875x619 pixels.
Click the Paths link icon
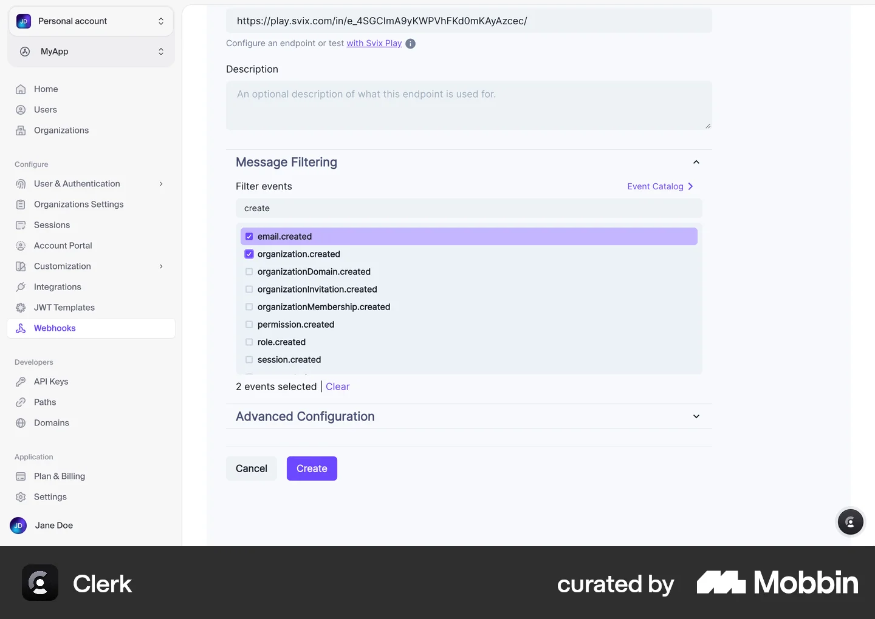click(21, 402)
